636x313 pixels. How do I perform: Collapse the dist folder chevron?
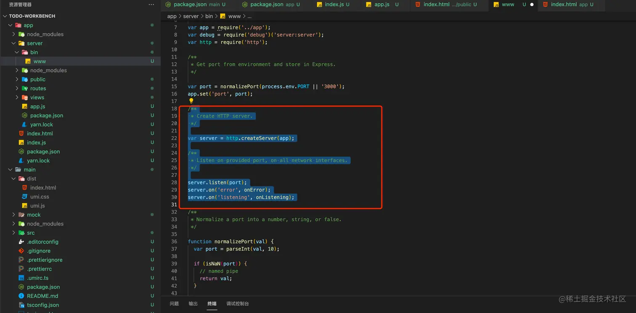(x=14, y=179)
